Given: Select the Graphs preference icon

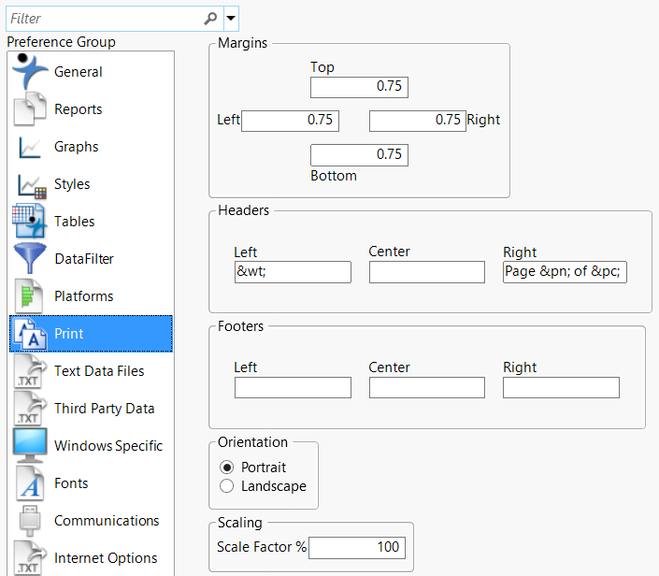Looking at the screenshot, I should [x=30, y=147].
